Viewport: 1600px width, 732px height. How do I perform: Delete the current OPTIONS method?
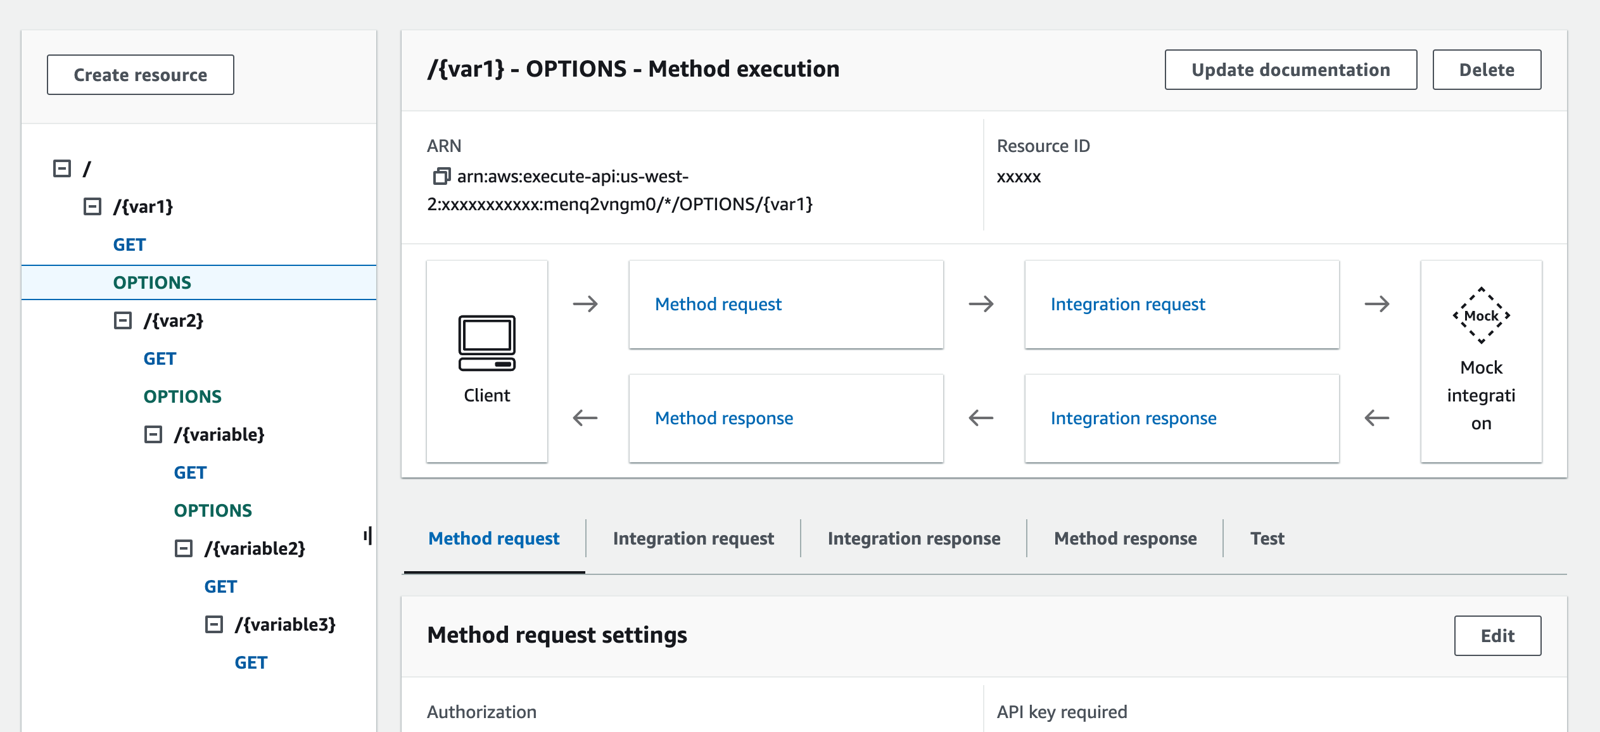[x=1487, y=70]
